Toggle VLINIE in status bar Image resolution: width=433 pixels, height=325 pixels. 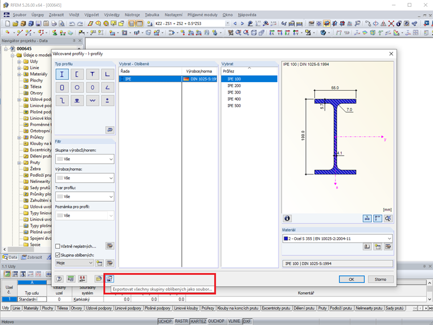[234, 321]
